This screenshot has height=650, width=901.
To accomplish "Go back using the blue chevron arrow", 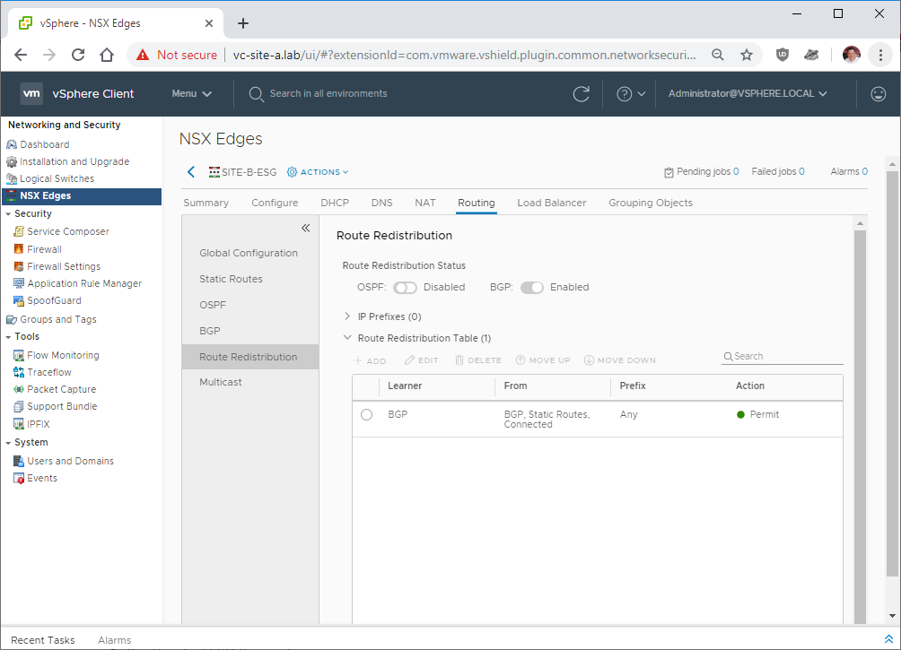I will pos(191,171).
